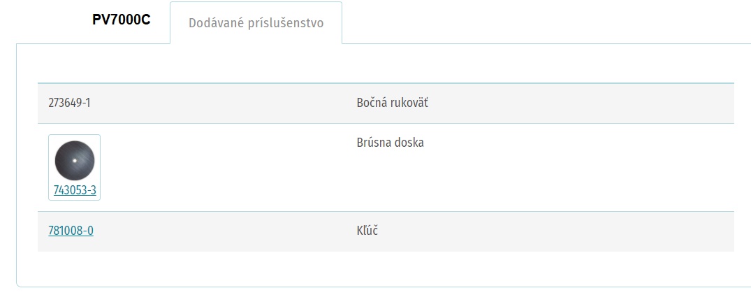Click the round sanding disc thumbnail
The image size is (751, 295).
click(74, 160)
